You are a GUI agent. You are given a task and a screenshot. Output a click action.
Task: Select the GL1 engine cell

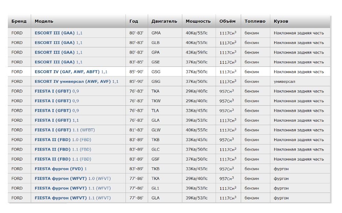pyautogui.click(x=165, y=188)
